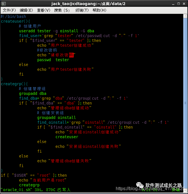Click echo "管理组dba创建失败" line
The width and height of the screenshot is (188, 194).
click(64, 161)
